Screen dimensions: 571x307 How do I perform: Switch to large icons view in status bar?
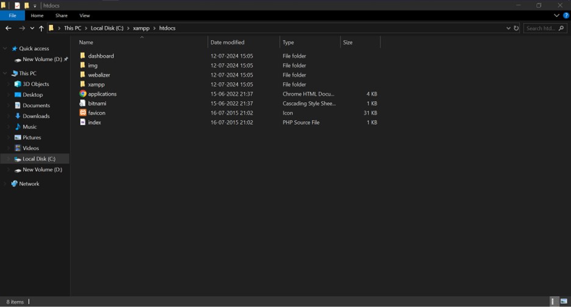click(x=564, y=302)
